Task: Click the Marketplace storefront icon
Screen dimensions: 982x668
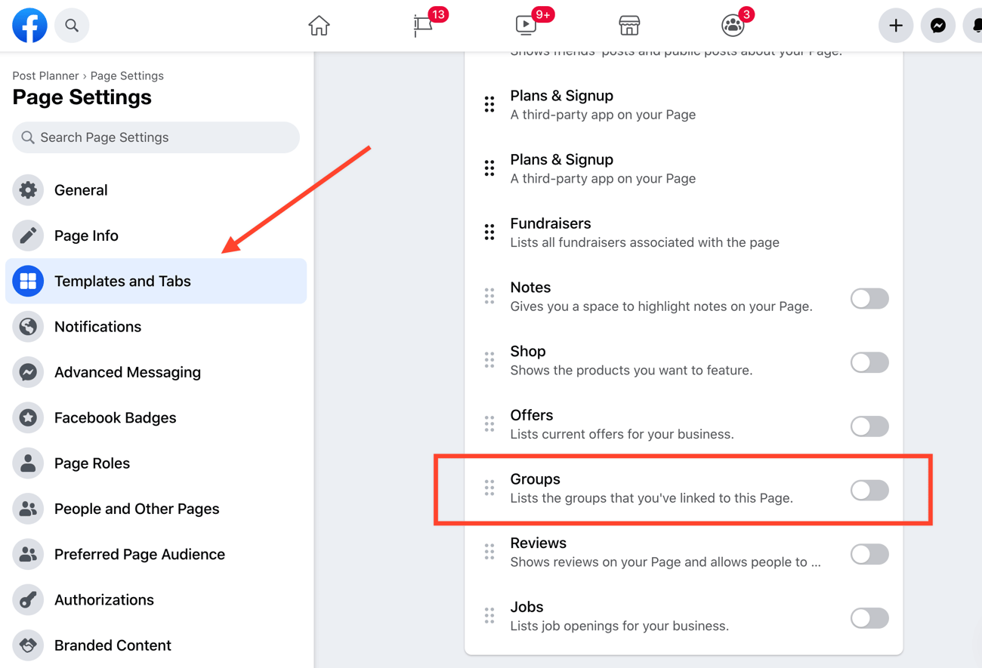Action: click(x=629, y=25)
